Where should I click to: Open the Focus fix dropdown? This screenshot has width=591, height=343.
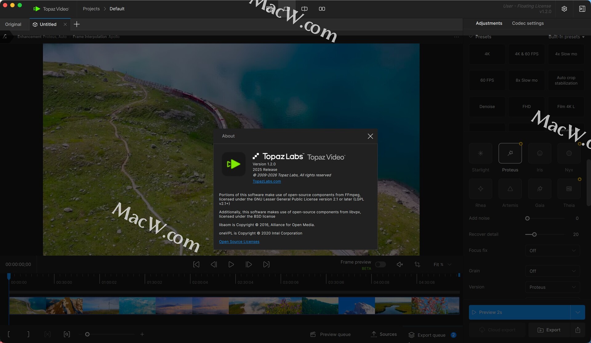pyautogui.click(x=552, y=251)
